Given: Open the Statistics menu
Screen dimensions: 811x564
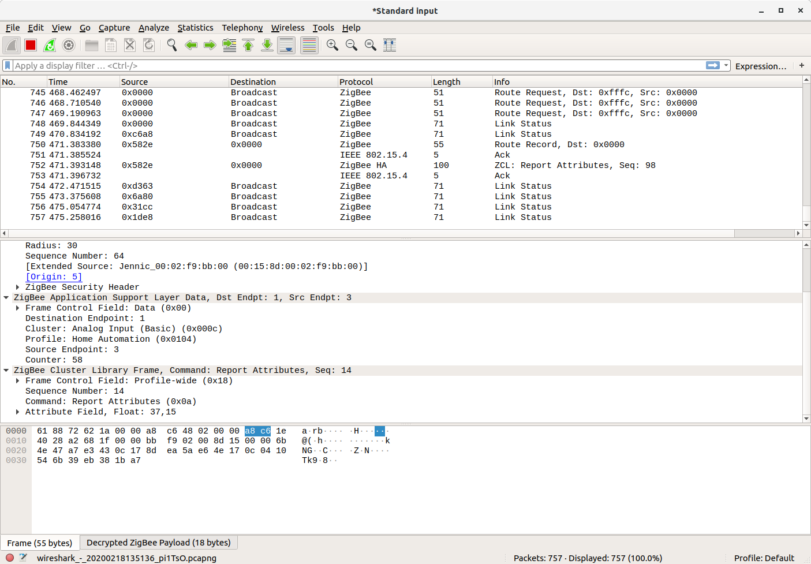Looking at the screenshot, I should coord(195,28).
